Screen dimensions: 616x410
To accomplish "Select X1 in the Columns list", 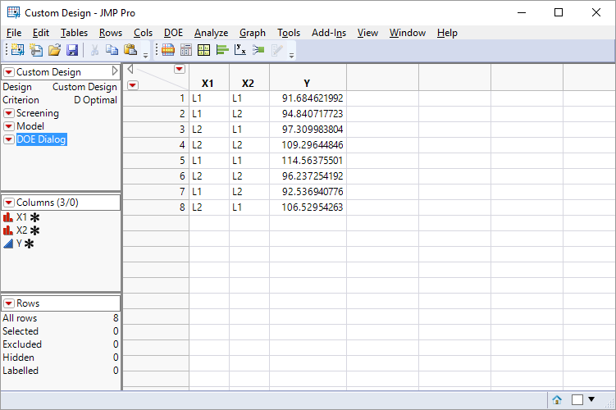I will (x=21, y=217).
